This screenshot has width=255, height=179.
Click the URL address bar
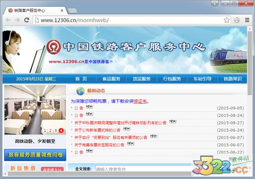[x=132, y=20]
